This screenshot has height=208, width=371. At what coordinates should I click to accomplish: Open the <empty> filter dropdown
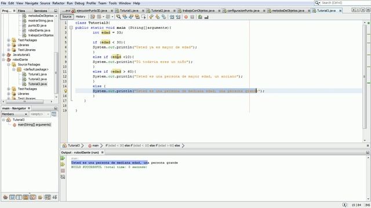[x=39, y=114]
